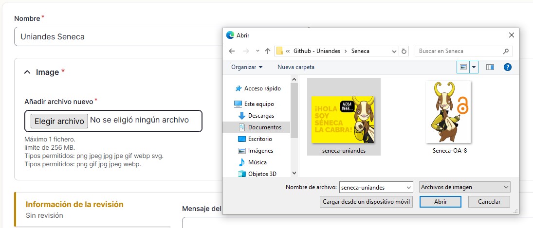Click the Elegir archivo button
The width and height of the screenshot is (533, 228).
(x=59, y=121)
